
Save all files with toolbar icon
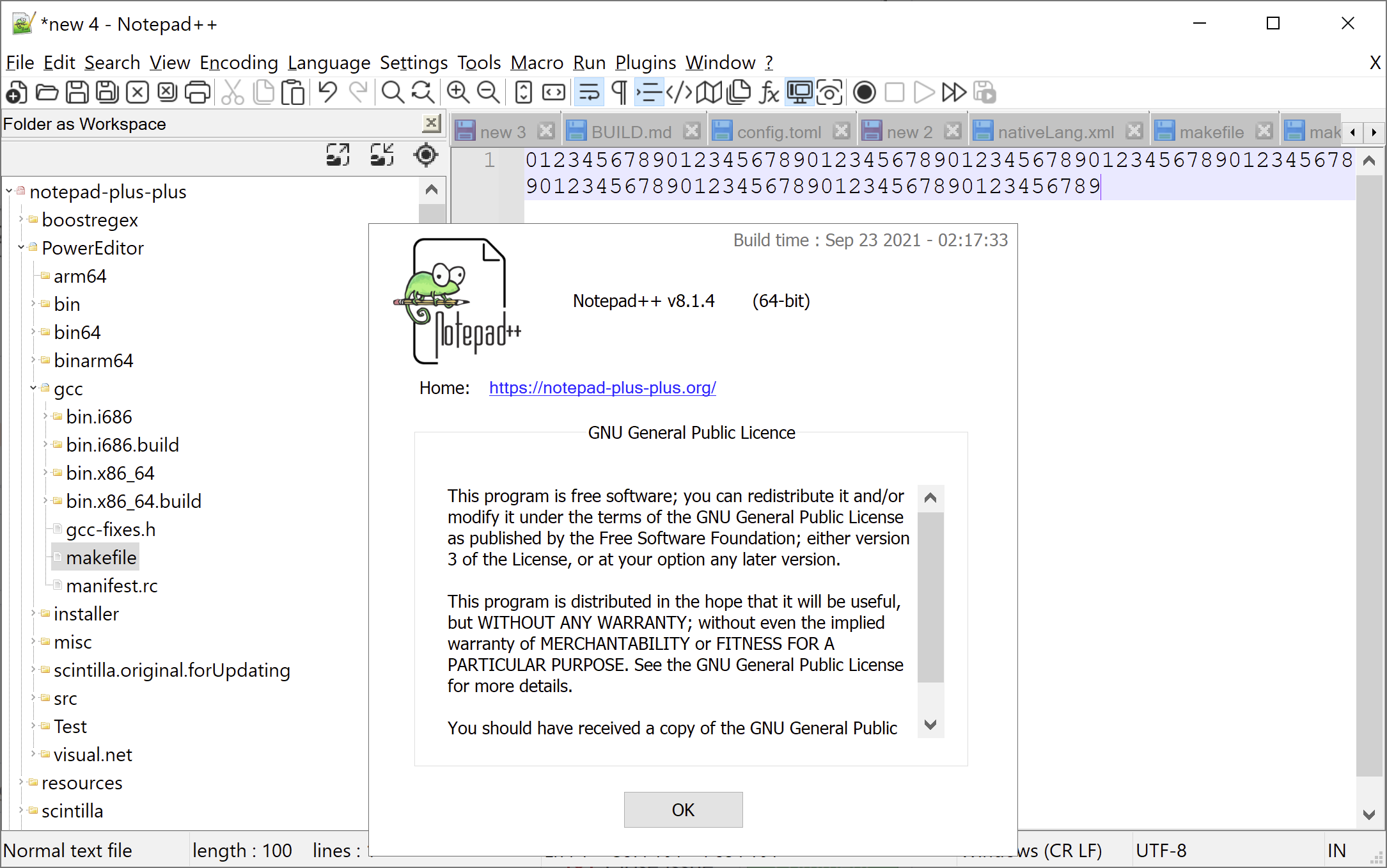click(x=107, y=93)
